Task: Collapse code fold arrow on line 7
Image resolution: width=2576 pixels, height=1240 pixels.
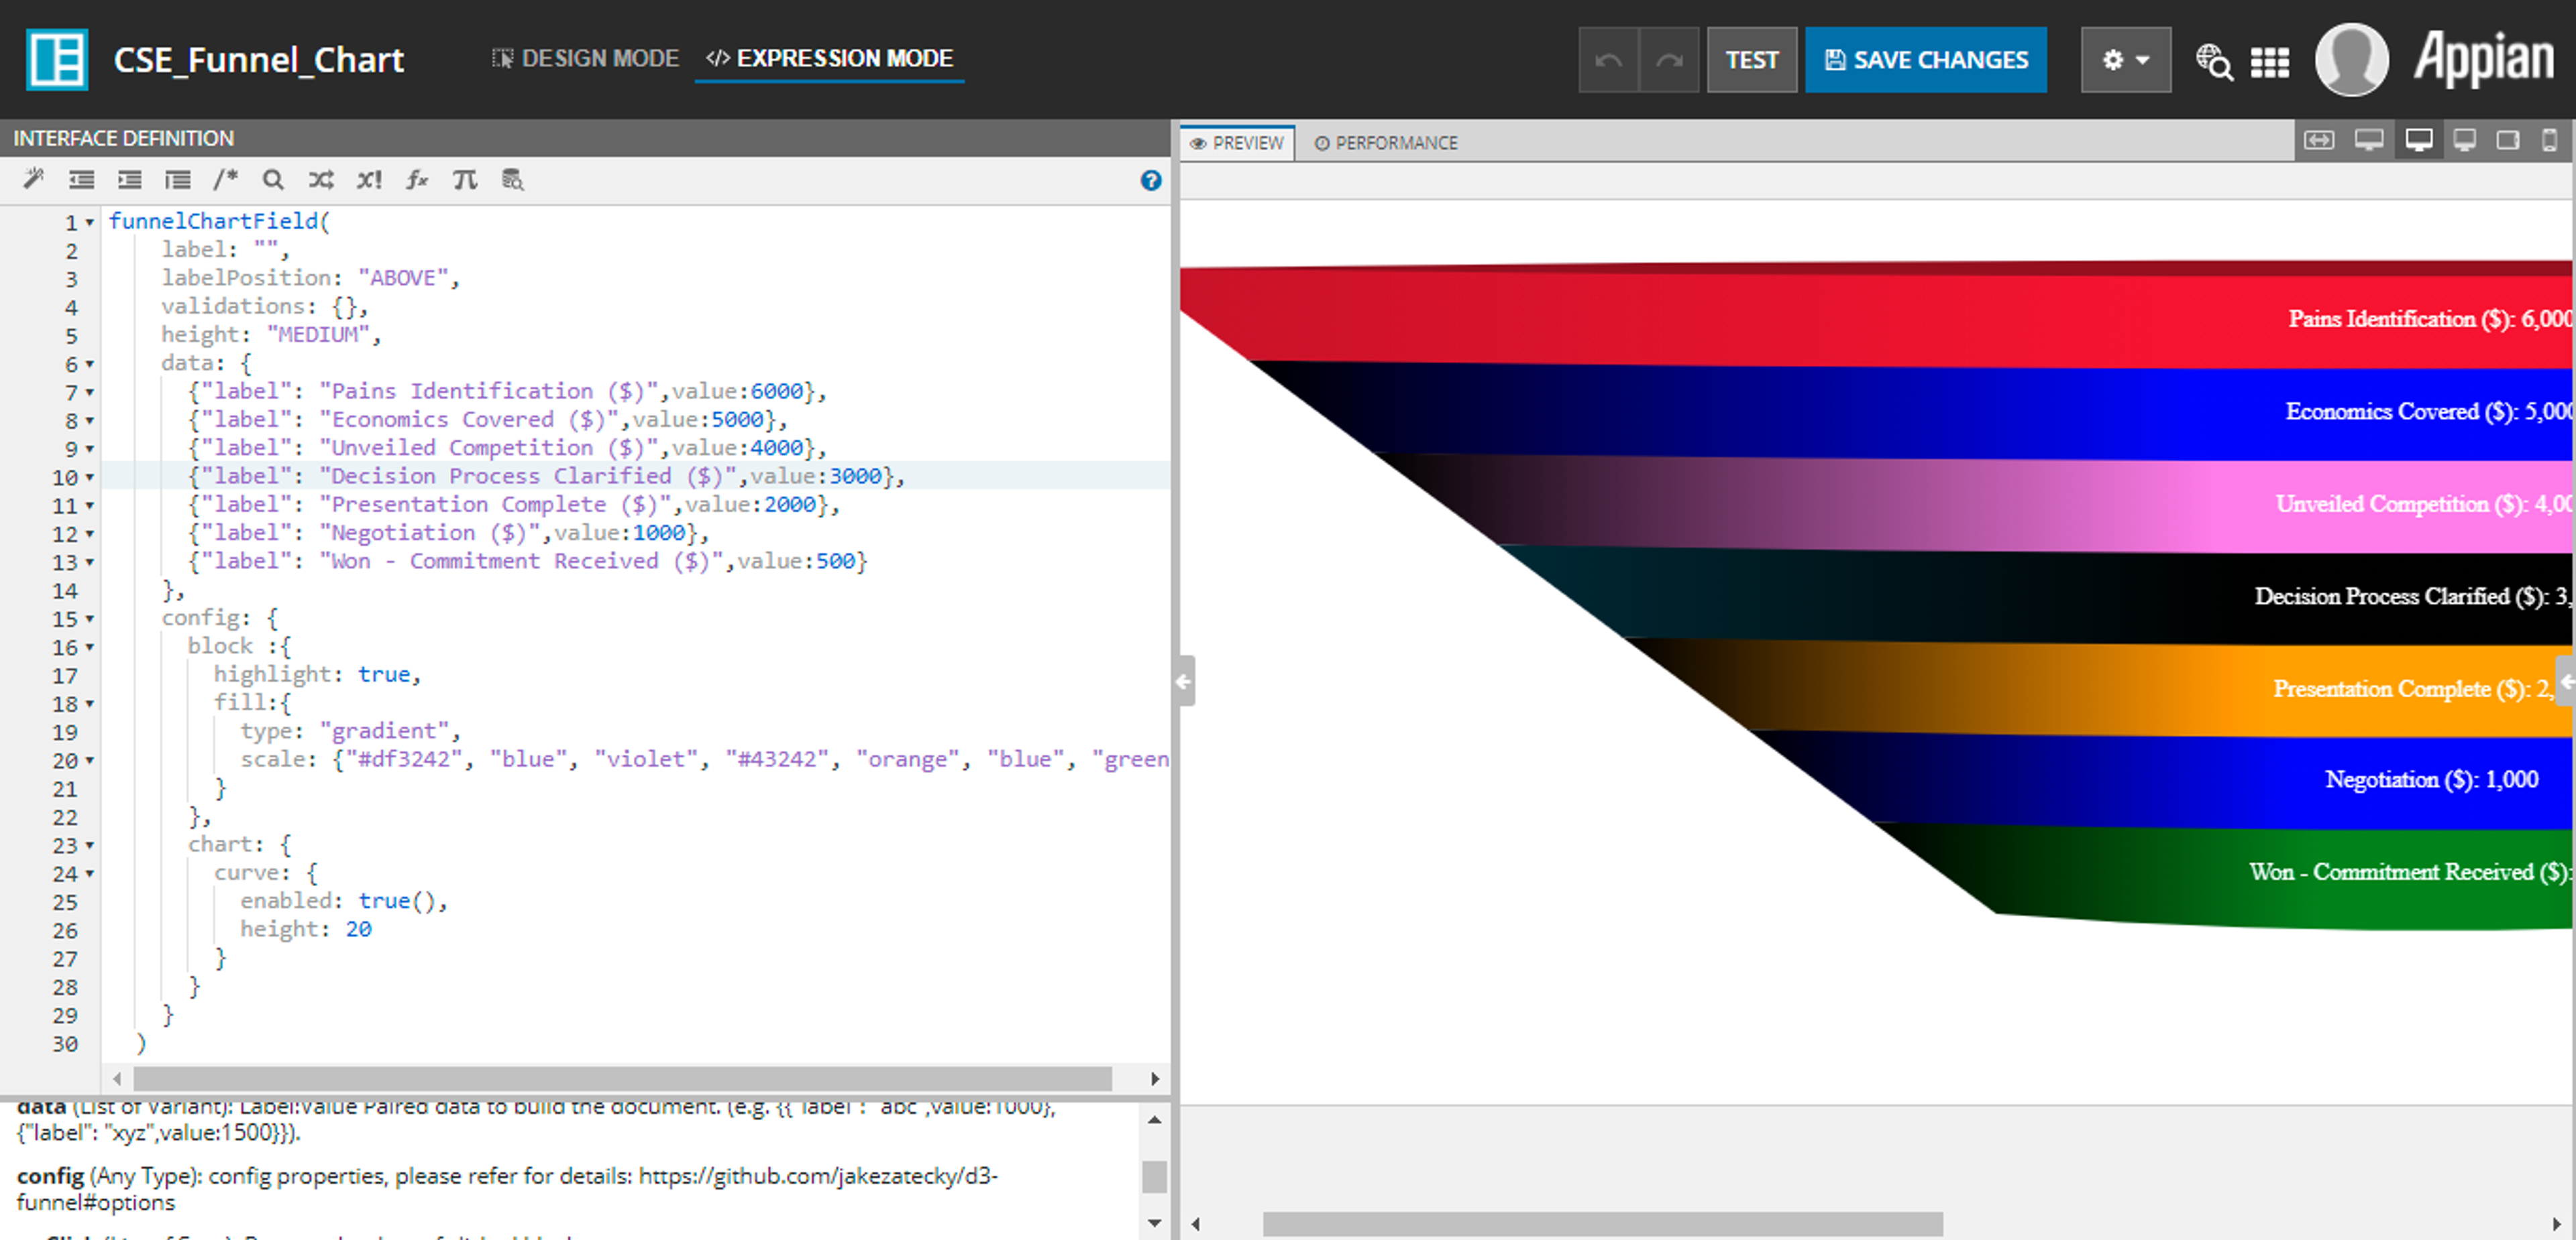Action: click(x=90, y=391)
